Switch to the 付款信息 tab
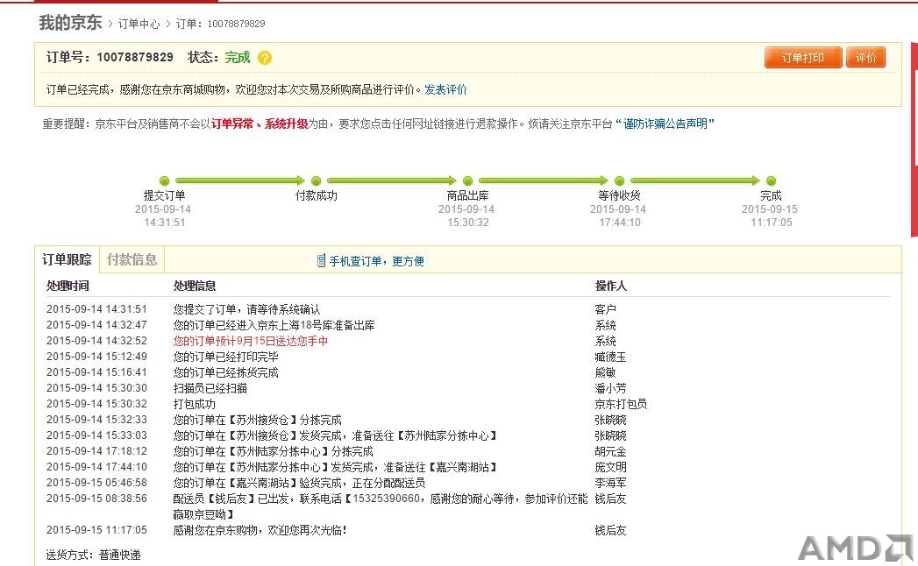 (x=132, y=259)
